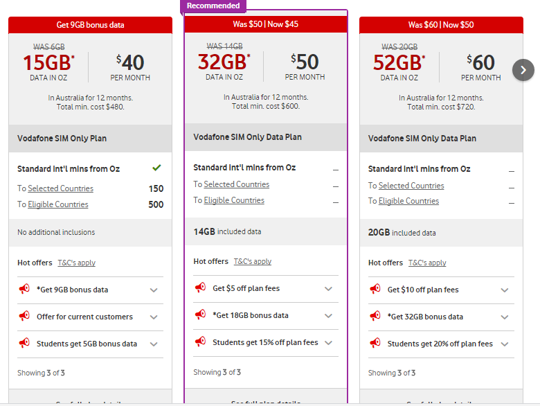This screenshot has width=540, height=406.
Task: Click '14GB included data' text
Action: pos(227,231)
